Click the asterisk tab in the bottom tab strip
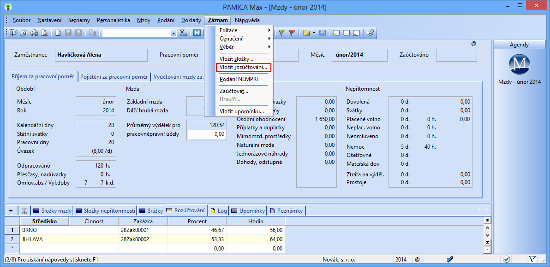This screenshot has height=267, width=550. pyautogui.click(x=11, y=211)
